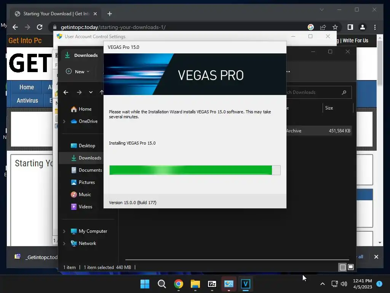
Task: Open recent locations chevron in Explorer
Action: (91, 92)
